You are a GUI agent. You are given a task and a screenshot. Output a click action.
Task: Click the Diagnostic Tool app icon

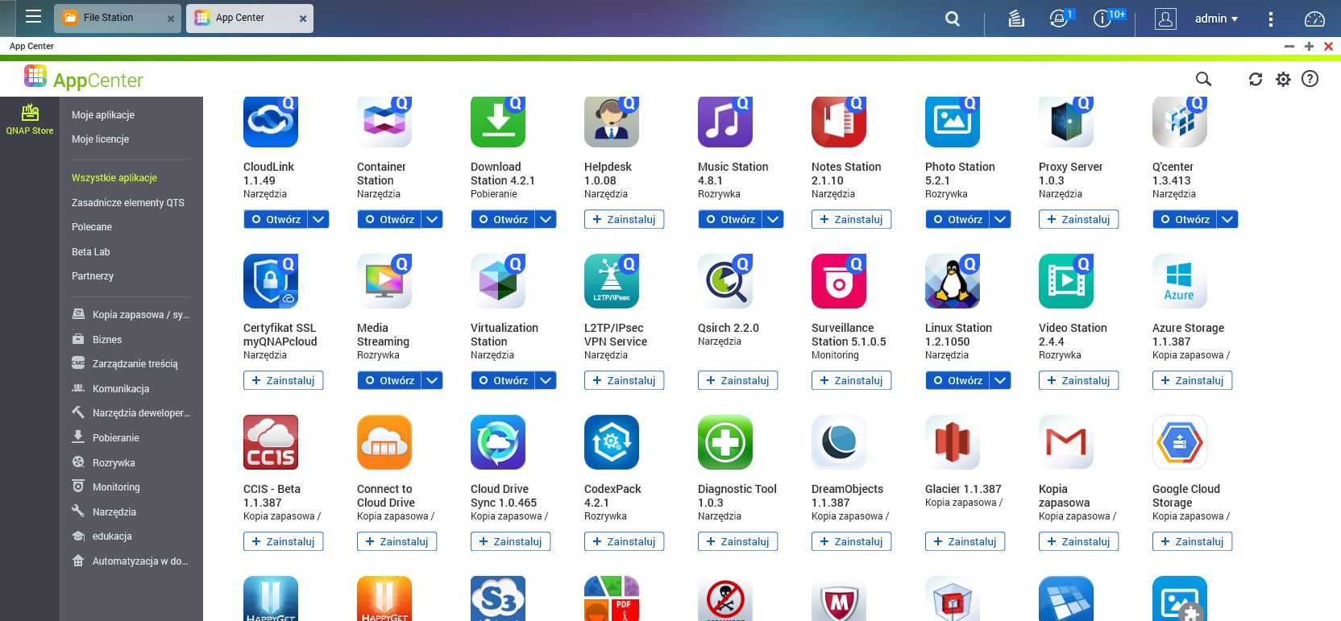click(725, 442)
